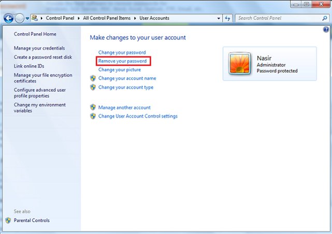
Task: Click Remove your password link
Action: [x=123, y=61]
